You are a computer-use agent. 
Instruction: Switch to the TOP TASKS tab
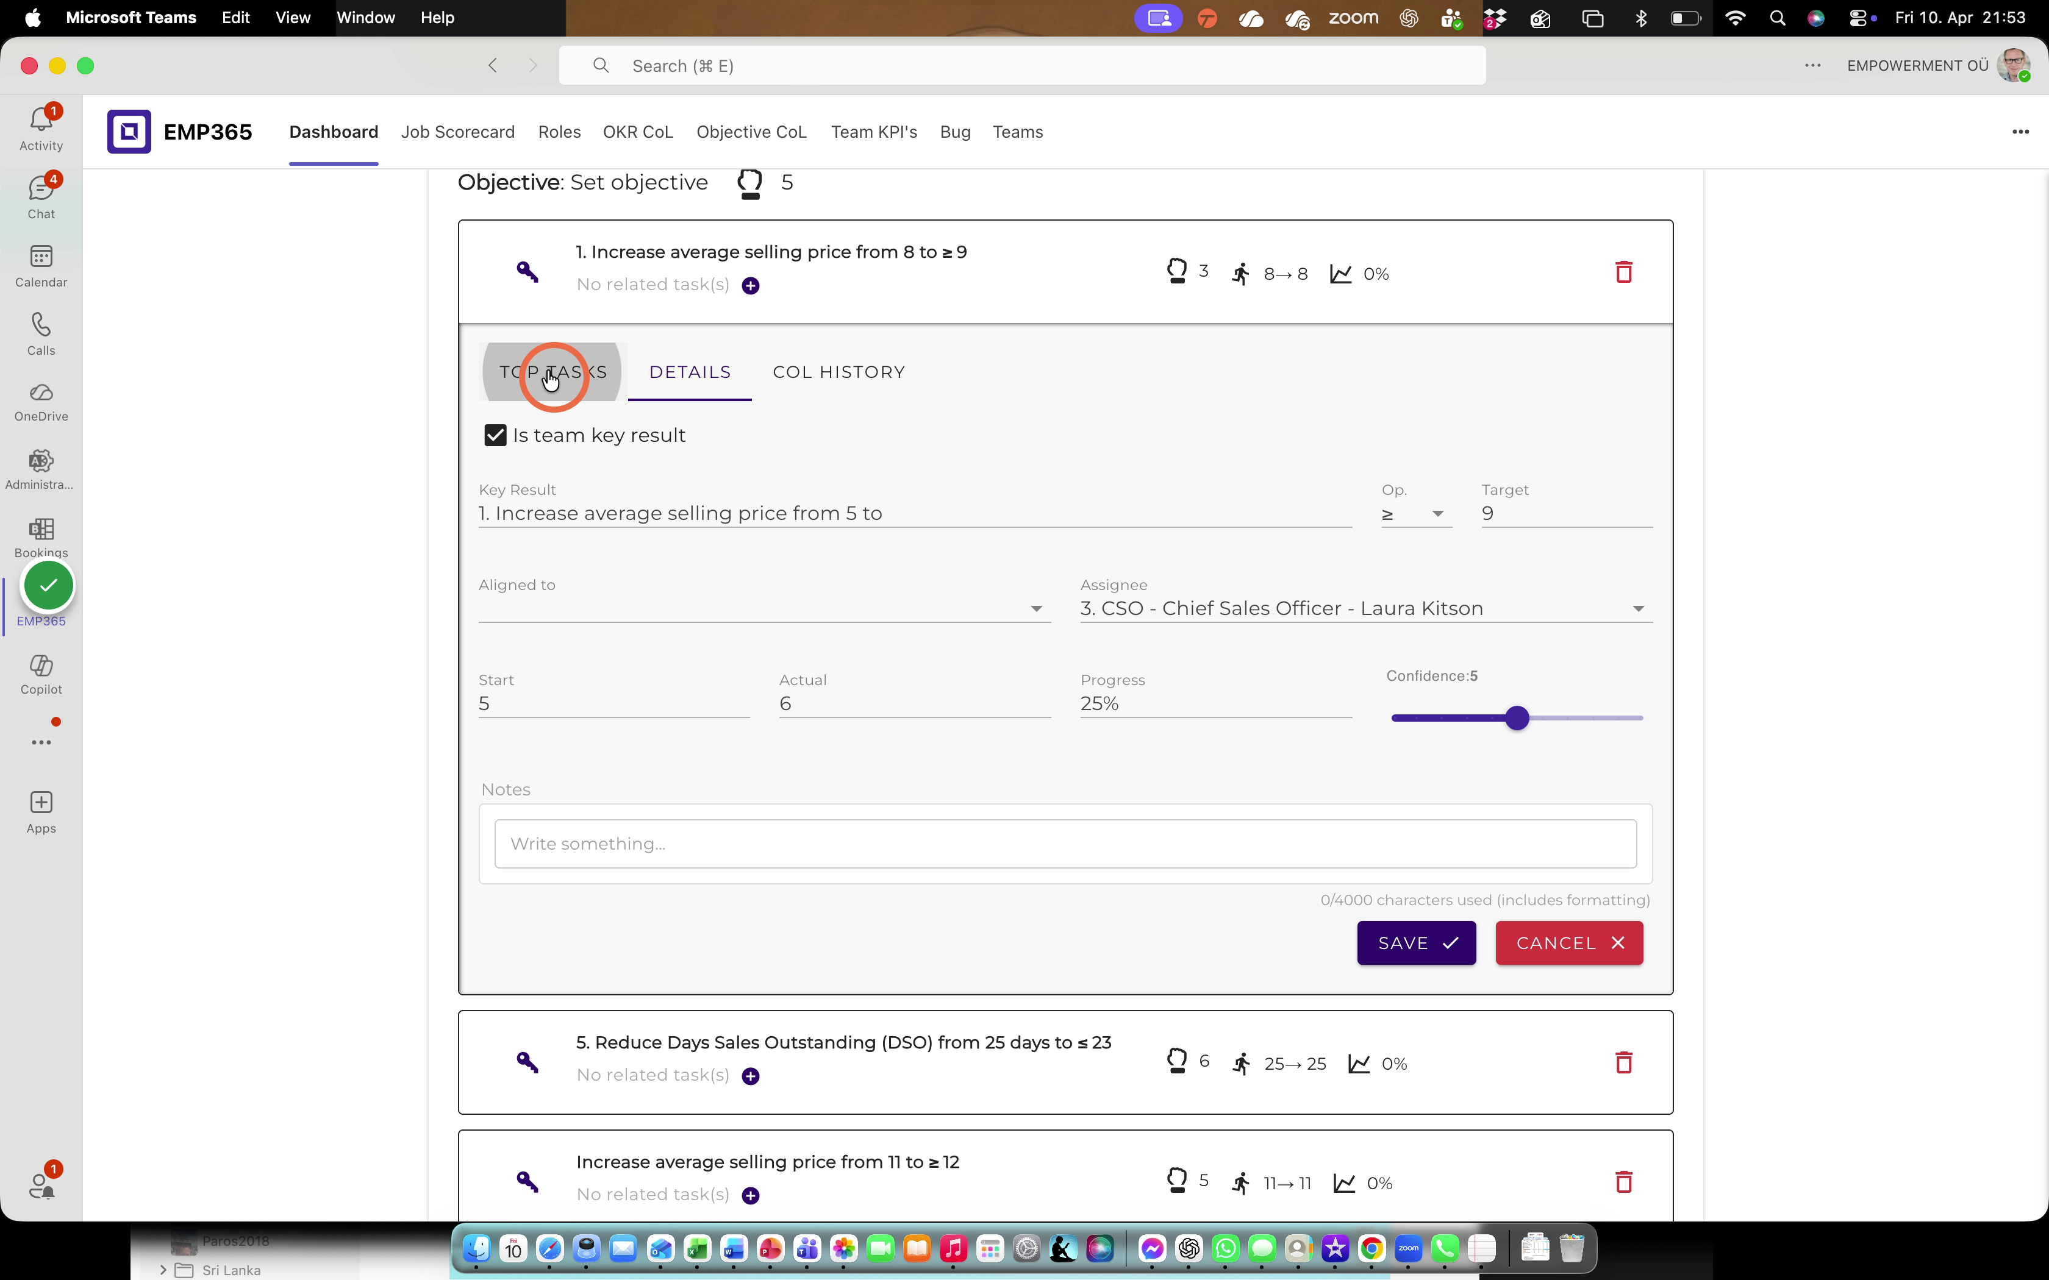[553, 372]
